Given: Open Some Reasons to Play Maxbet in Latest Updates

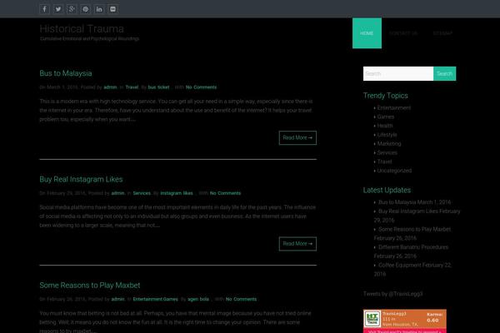Looking at the screenshot, I should [414, 229].
